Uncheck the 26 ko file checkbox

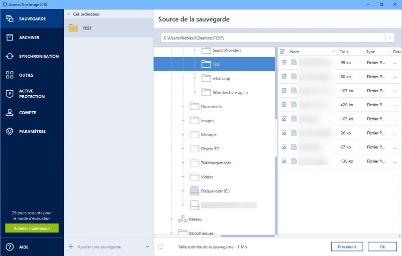(x=284, y=132)
